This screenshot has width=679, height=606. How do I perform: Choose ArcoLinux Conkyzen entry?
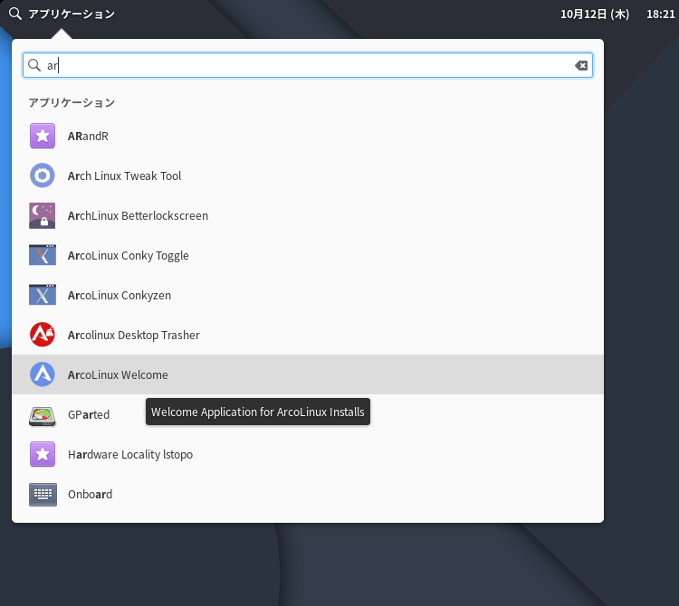tap(308, 295)
